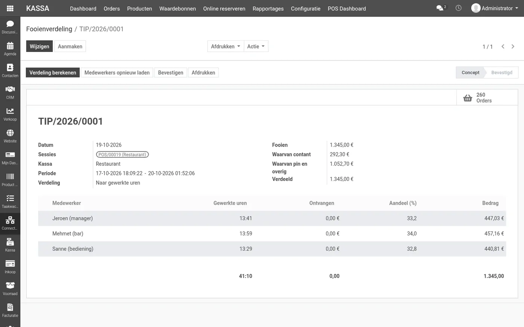Expand the Actie dropdown
The width and height of the screenshot is (524, 327).
pyautogui.click(x=256, y=46)
